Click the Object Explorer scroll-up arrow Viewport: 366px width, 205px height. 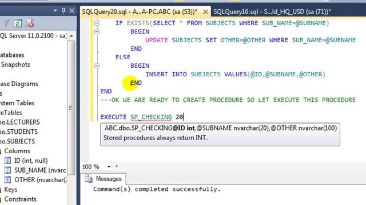tap(71, 36)
